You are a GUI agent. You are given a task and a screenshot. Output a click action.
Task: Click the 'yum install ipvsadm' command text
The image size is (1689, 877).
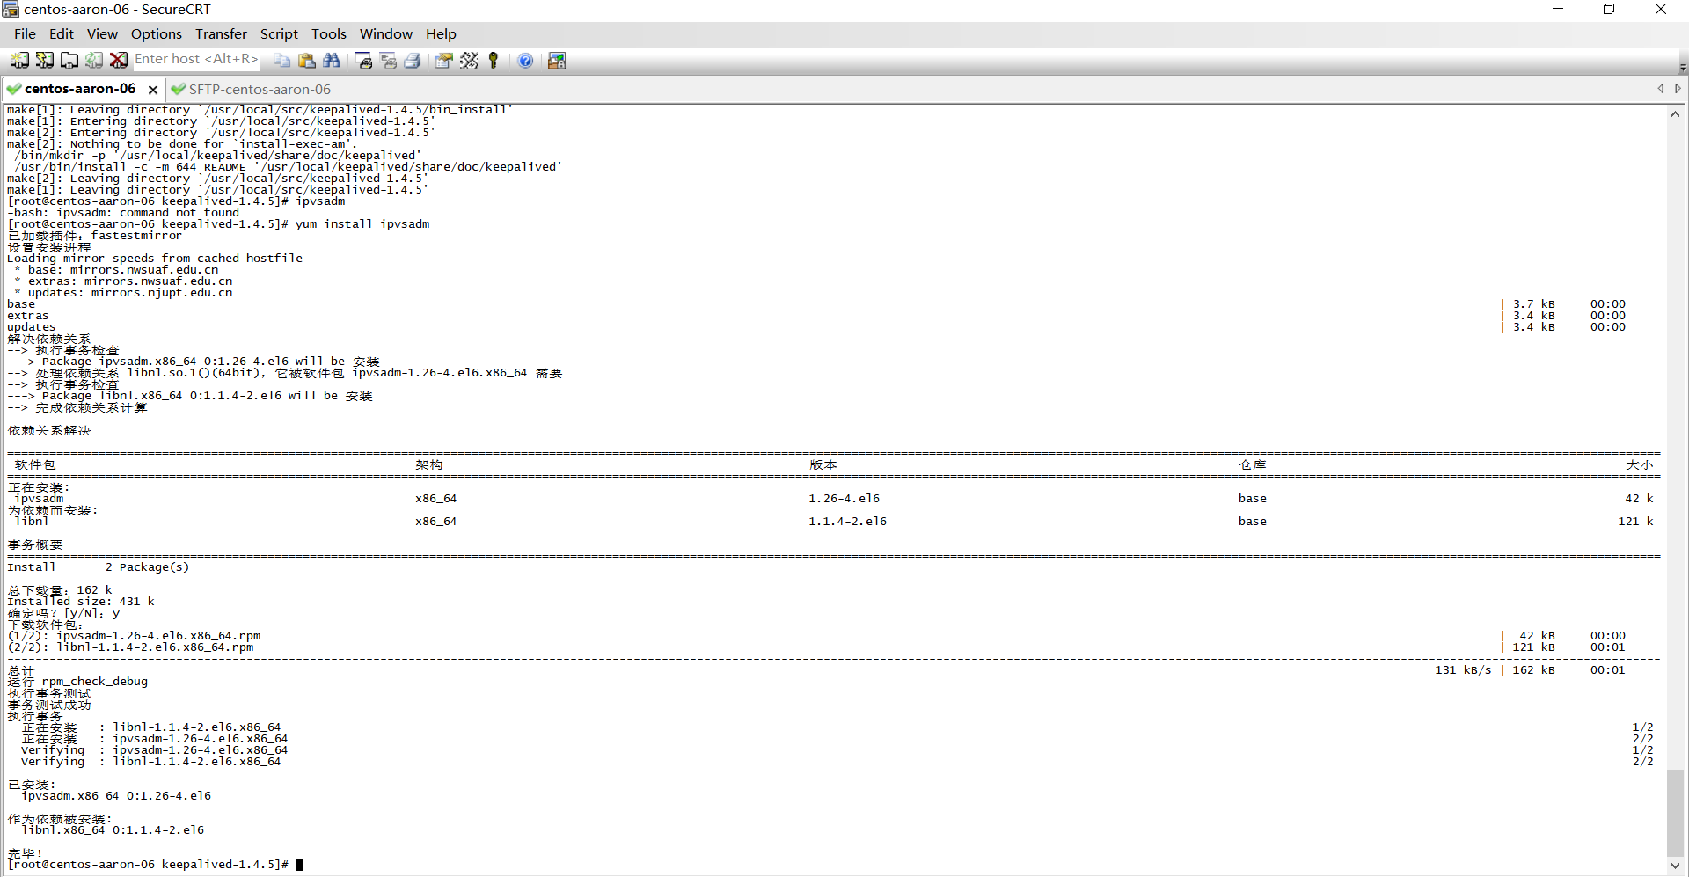point(362,224)
